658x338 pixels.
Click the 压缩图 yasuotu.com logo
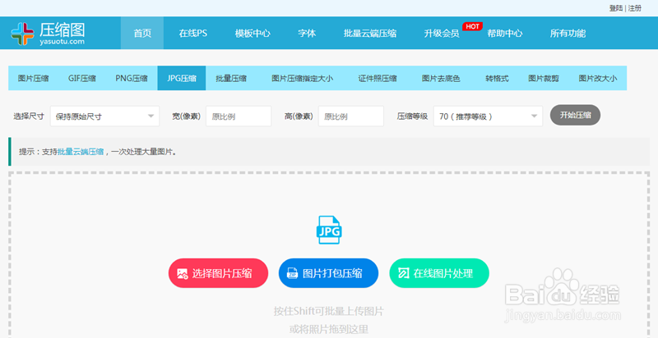[x=48, y=33]
